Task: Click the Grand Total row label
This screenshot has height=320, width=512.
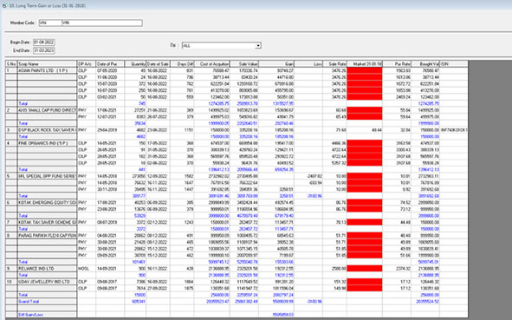Action: point(29,302)
